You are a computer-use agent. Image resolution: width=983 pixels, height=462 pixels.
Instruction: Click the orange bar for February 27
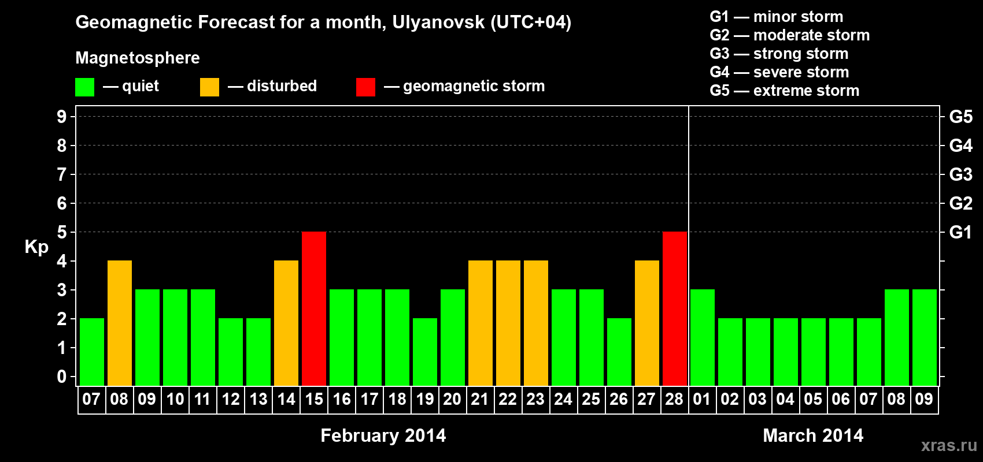pos(647,323)
